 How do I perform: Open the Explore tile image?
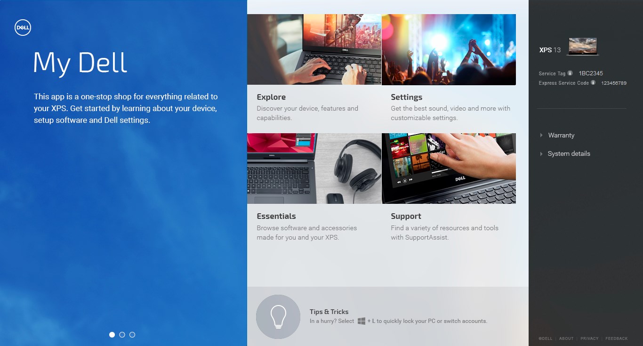coord(314,49)
